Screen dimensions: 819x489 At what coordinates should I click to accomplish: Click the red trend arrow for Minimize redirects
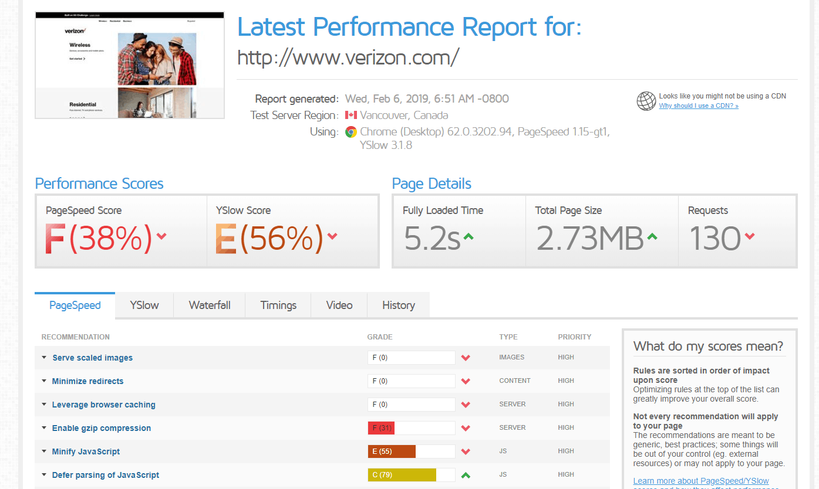pyautogui.click(x=466, y=381)
